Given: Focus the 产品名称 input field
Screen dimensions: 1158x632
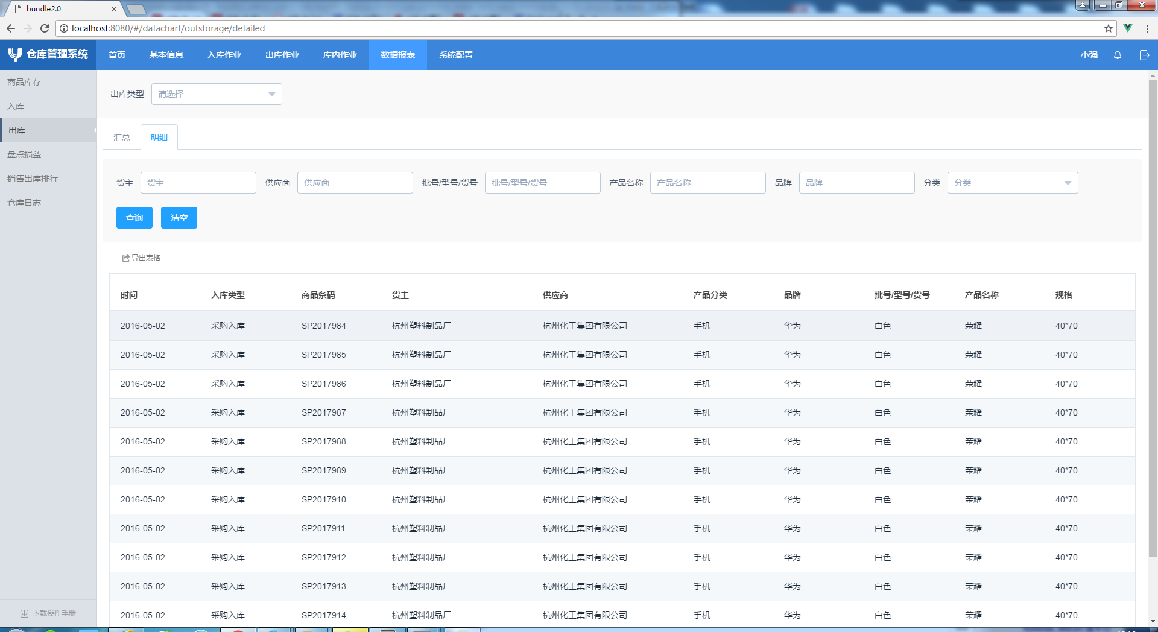Looking at the screenshot, I should point(708,183).
